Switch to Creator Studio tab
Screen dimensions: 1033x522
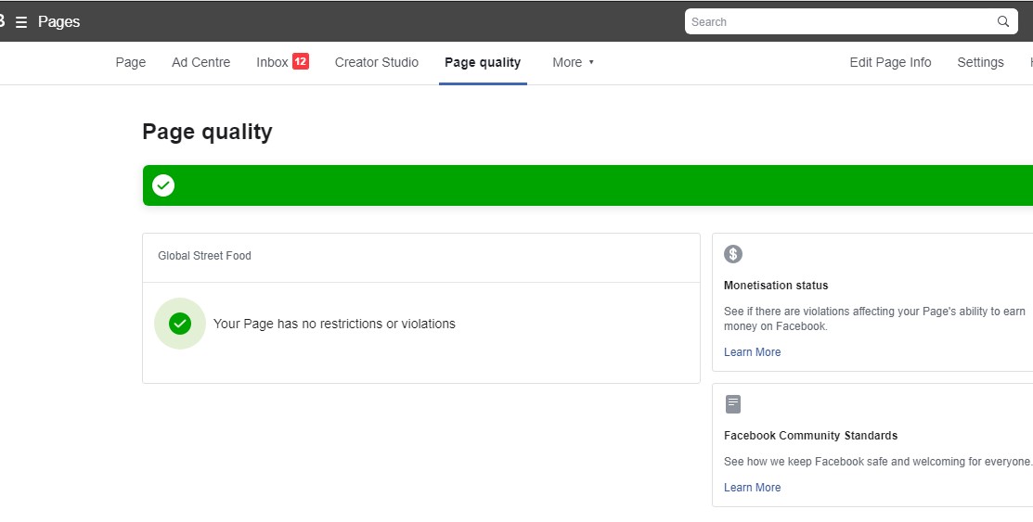point(376,62)
